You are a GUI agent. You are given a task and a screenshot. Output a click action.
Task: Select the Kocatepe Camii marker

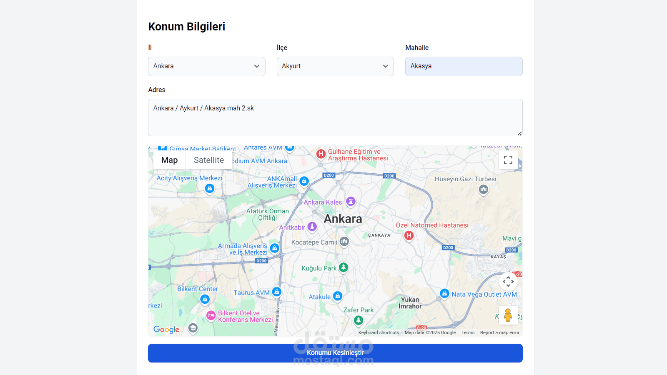344,242
